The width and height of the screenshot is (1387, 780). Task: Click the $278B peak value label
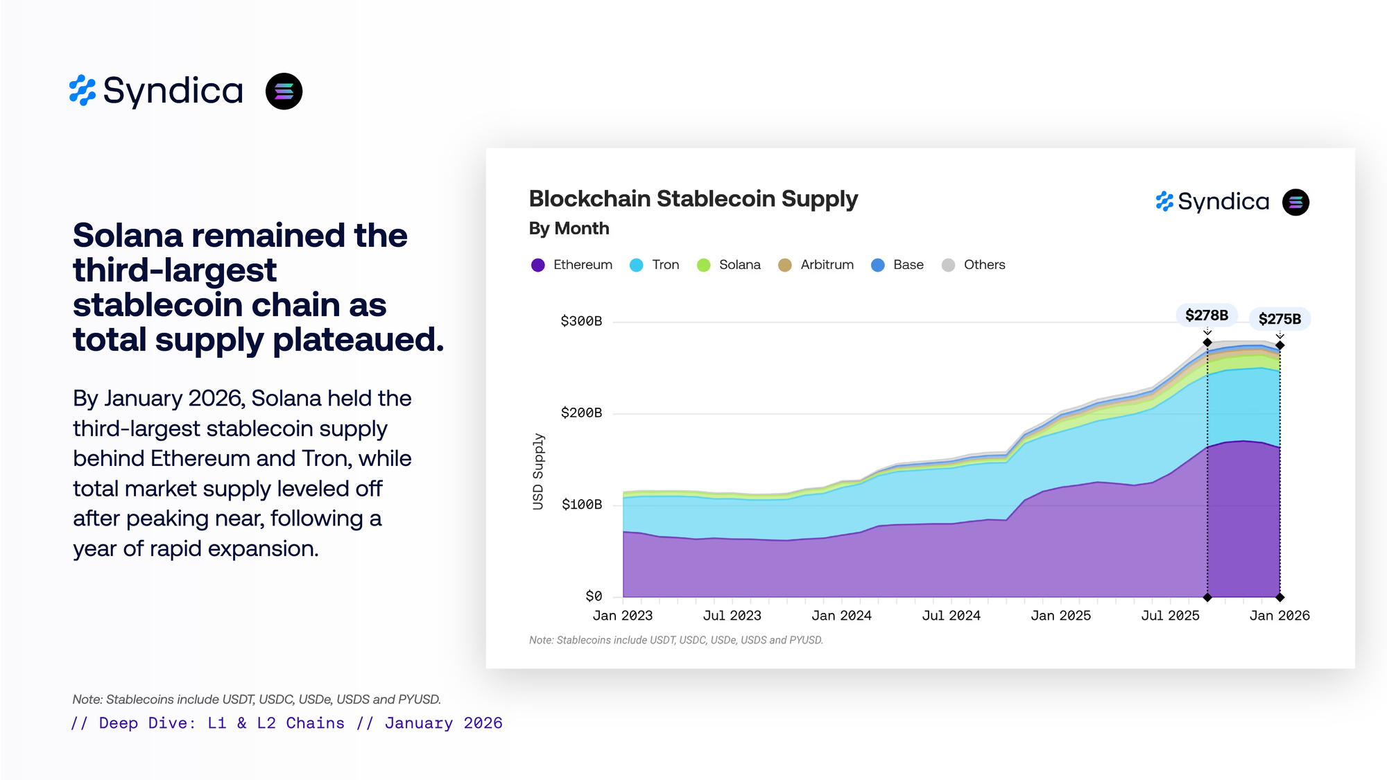[x=1207, y=315]
